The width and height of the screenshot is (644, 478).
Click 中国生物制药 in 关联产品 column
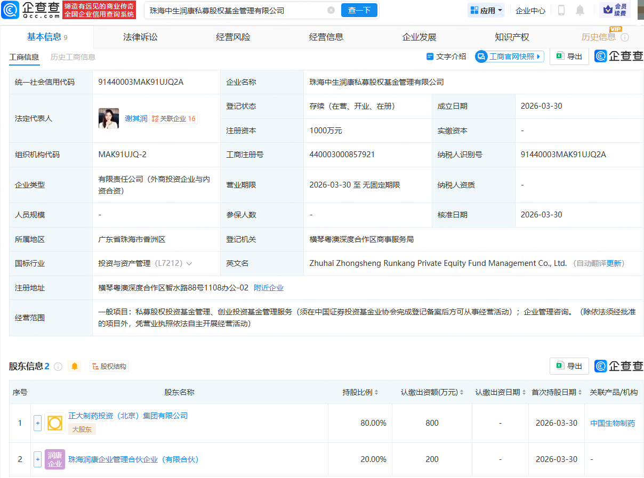click(612, 423)
